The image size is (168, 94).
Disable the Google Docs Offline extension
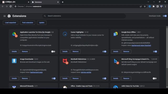click(x=155, y=51)
